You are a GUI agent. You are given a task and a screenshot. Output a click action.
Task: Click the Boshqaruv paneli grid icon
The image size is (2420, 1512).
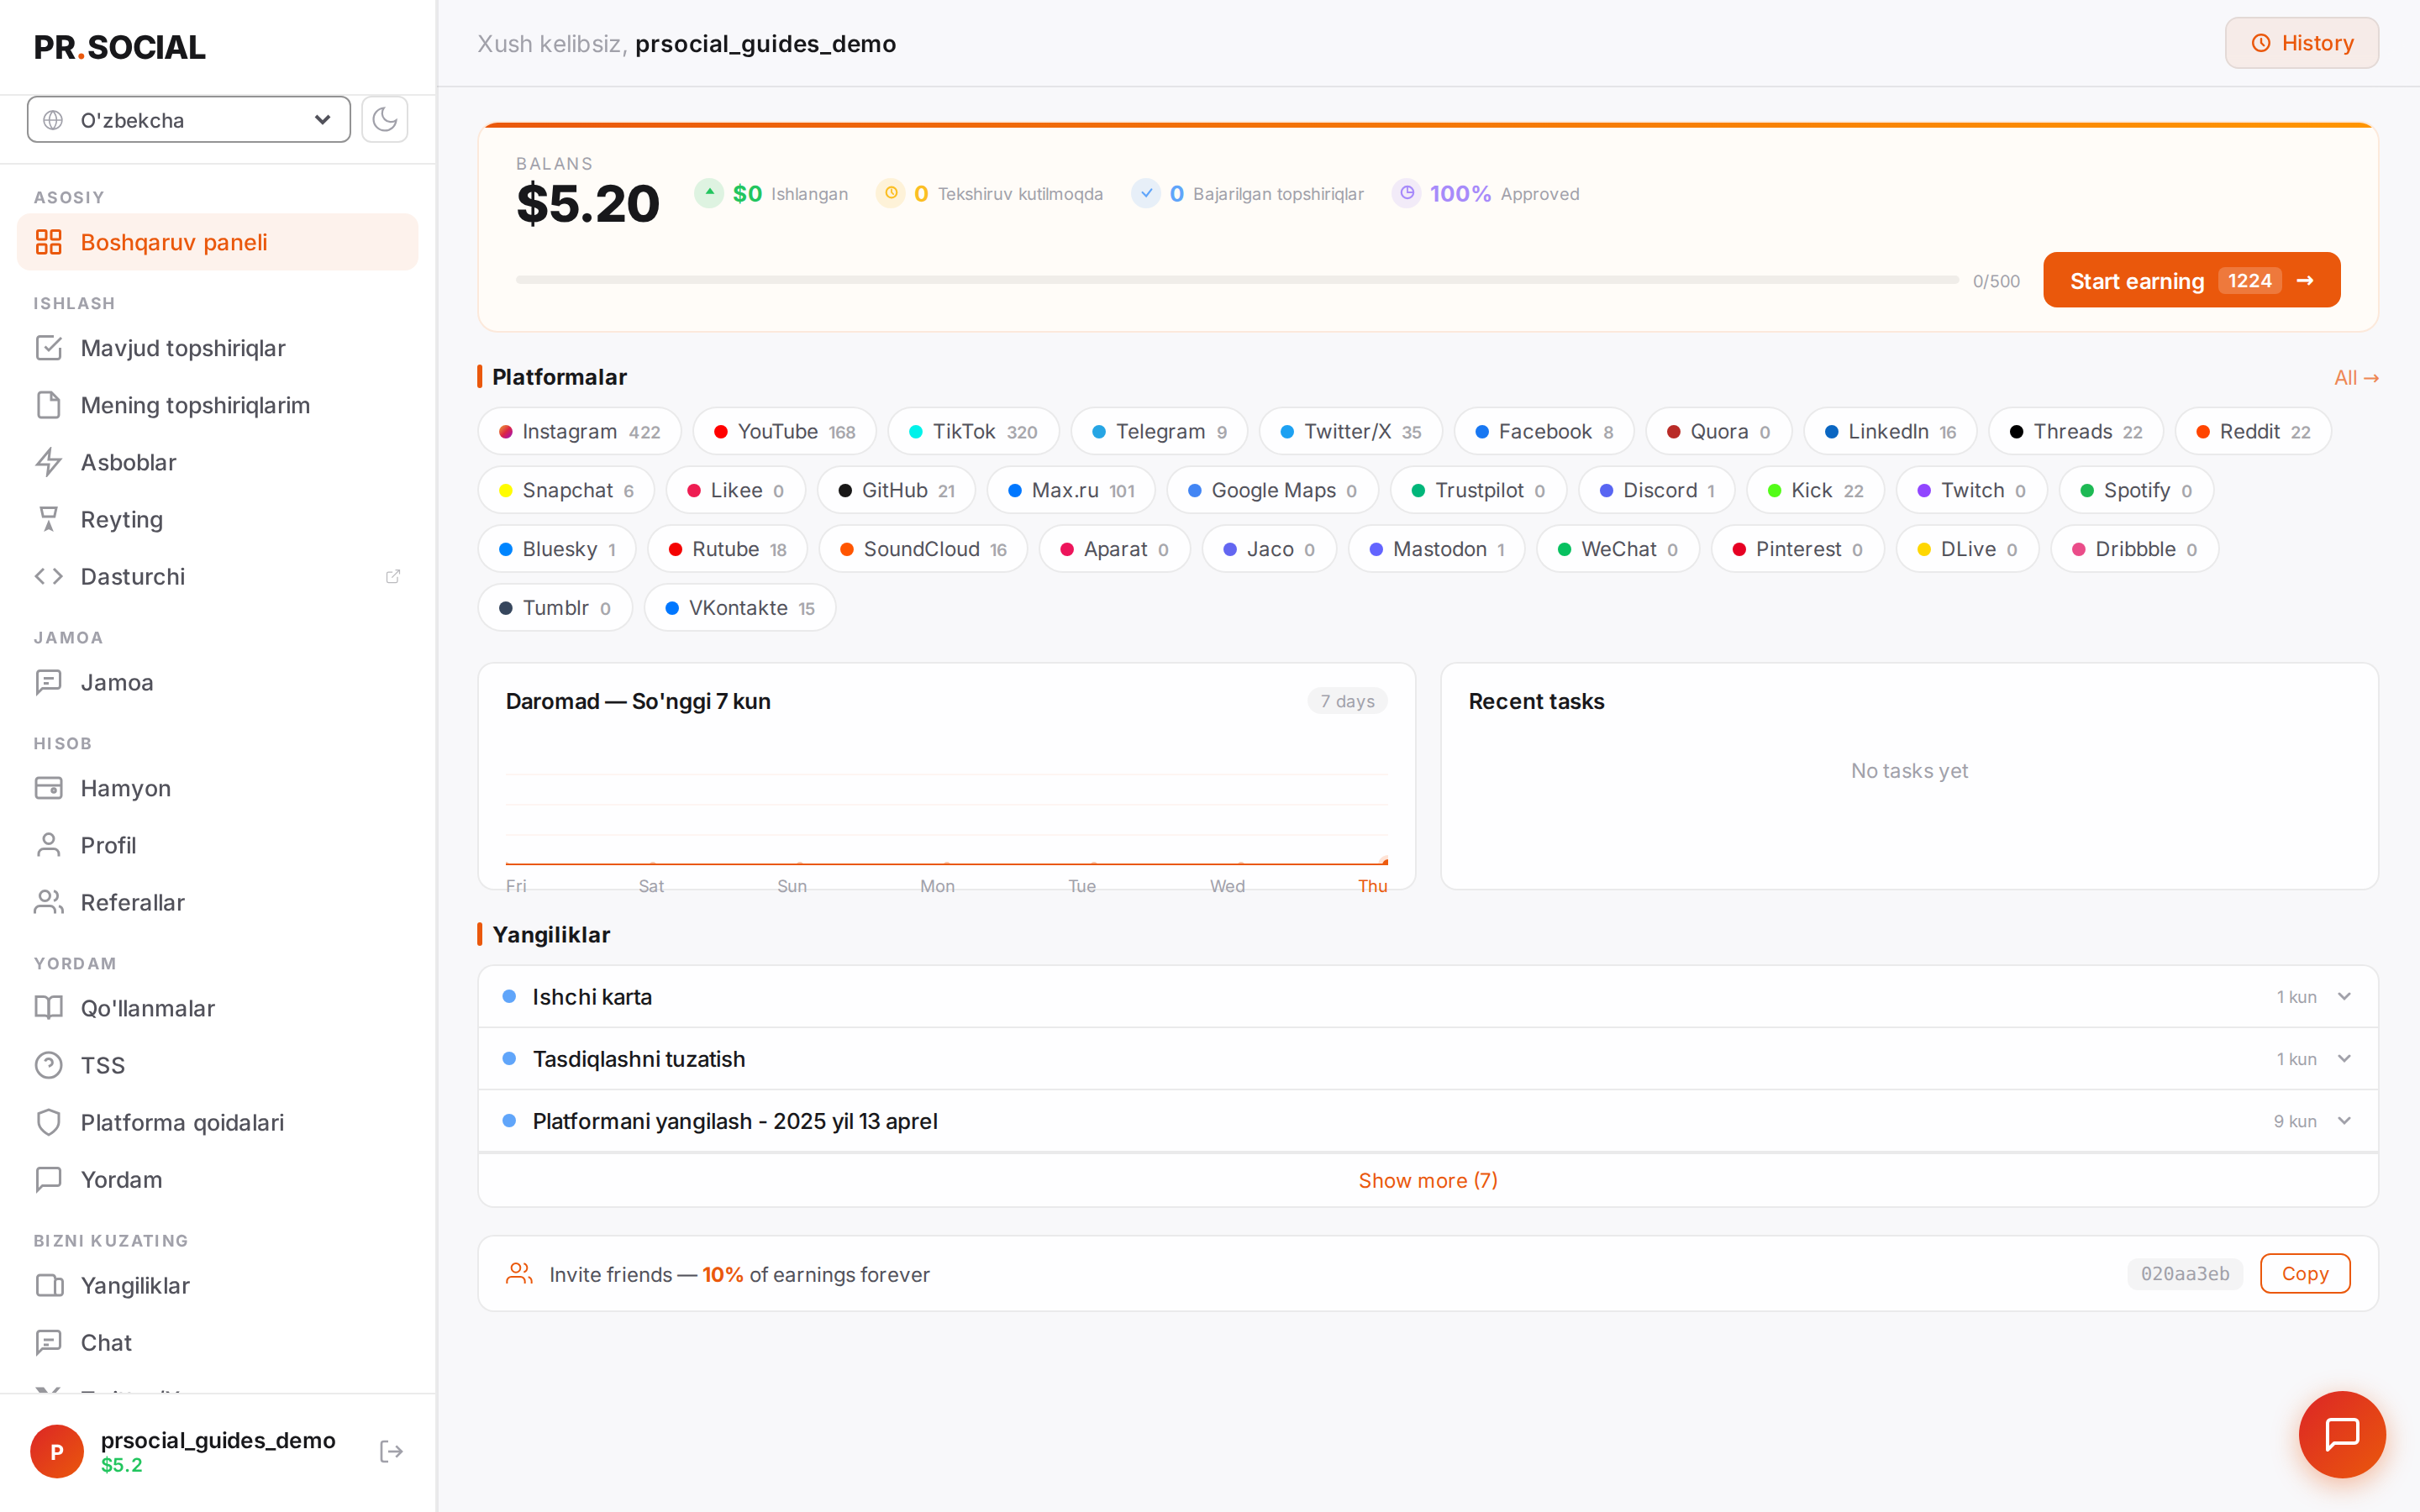(x=48, y=242)
